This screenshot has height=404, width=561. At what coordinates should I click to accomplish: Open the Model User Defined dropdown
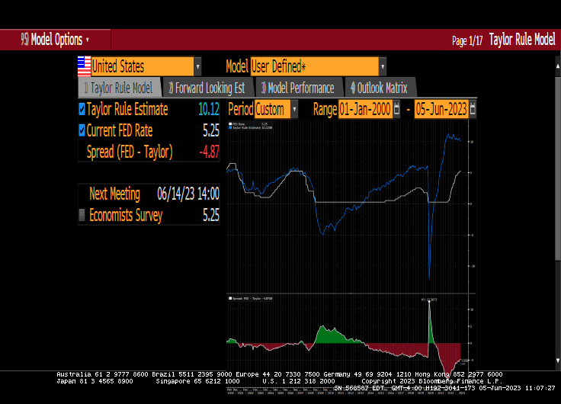pos(382,66)
